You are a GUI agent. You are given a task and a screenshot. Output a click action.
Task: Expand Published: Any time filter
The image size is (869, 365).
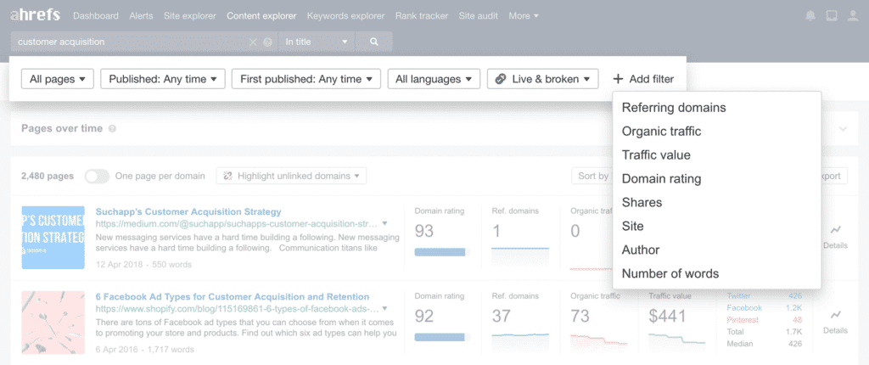pyautogui.click(x=162, y=79)
